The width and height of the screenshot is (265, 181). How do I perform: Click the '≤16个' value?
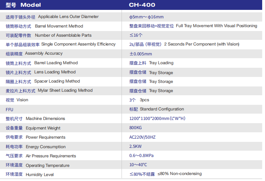point(136,35)
